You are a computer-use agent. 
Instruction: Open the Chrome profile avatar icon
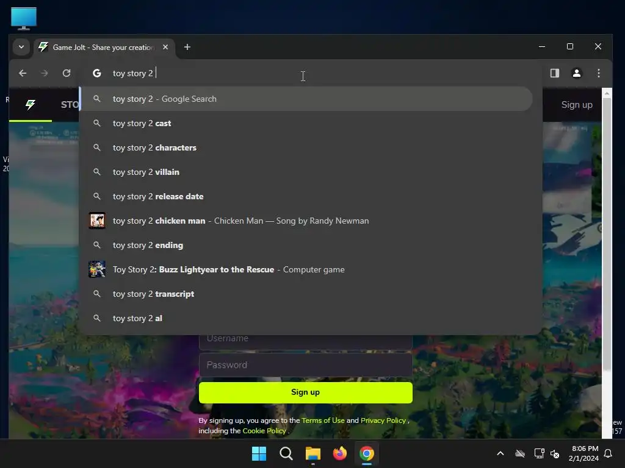tap(576, 73)
